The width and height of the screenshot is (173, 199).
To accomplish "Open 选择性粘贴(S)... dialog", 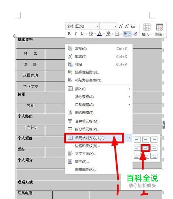I will 99,72.
